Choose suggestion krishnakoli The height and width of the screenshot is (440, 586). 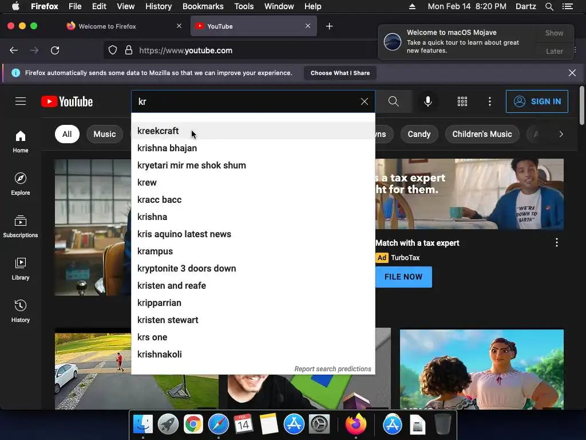coord(253,355)
